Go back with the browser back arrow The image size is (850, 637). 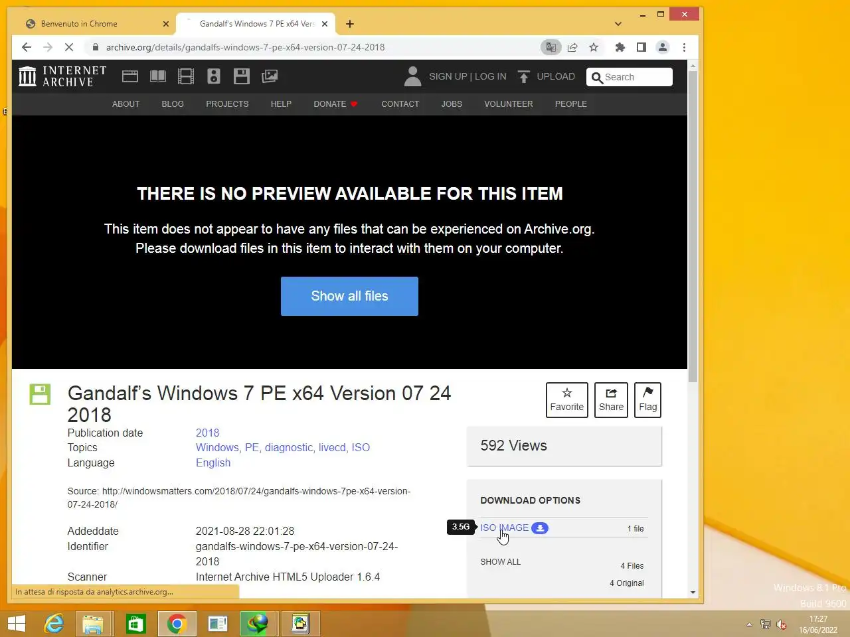click(x=27, y=47)
